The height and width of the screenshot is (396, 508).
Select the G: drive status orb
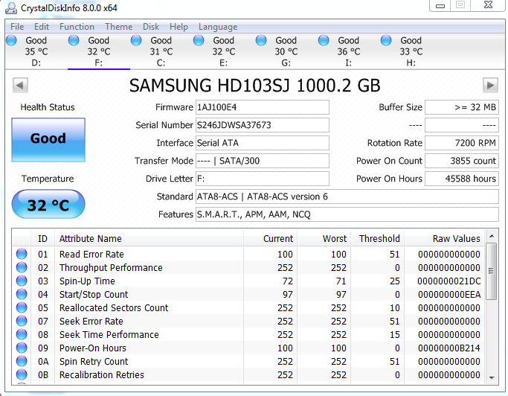(x=261, y=41)
